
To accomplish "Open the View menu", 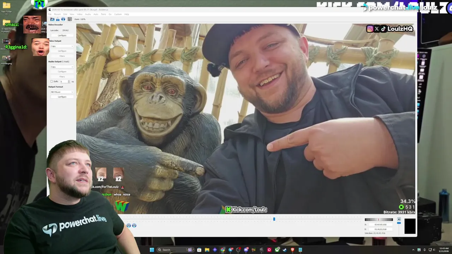I will pyautogui.click(x=72, y=14).
